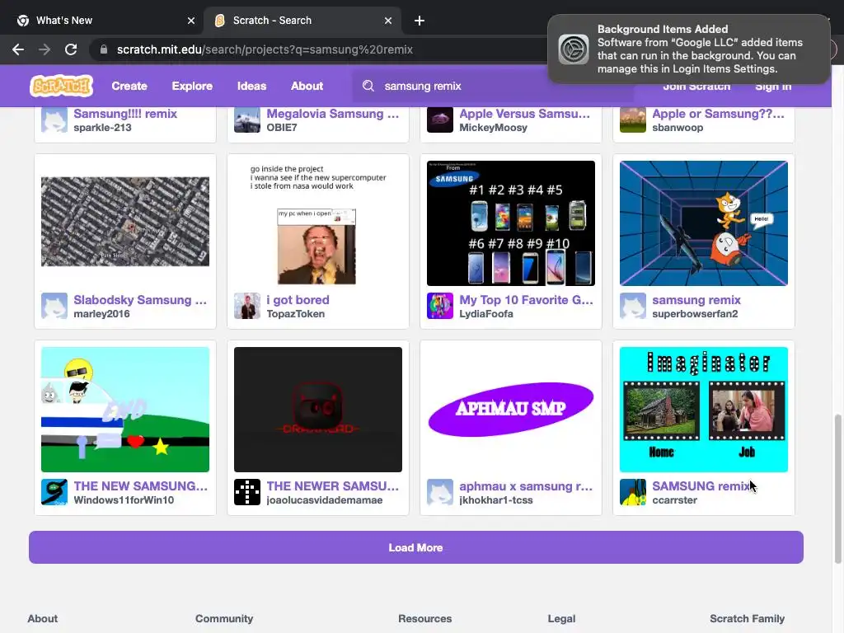
Task: Open a new browser tab
Action: point(420,21)
